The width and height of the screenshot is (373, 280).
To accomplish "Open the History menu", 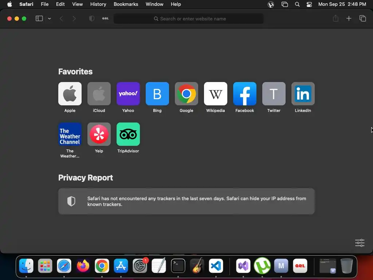I will 98,4.
